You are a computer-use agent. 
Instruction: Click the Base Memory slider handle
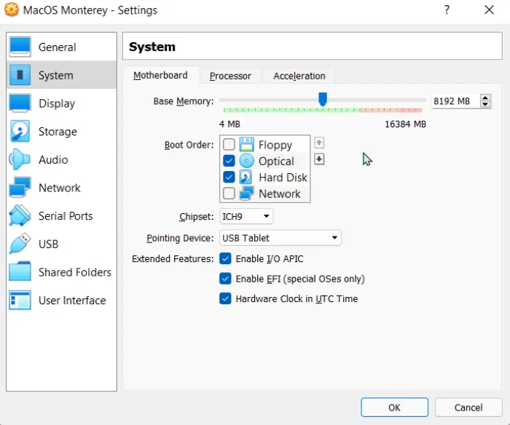(323, 99)
